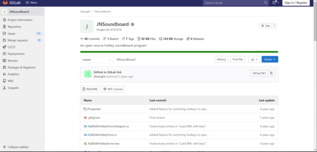Image resolution: width=317 pixels, height=152 pixels.
Task: Open Packages & Registries sidebar icon
Action: pyautogui.click(x=4, y=68)
